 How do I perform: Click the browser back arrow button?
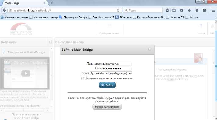click(x=4, y=10)
